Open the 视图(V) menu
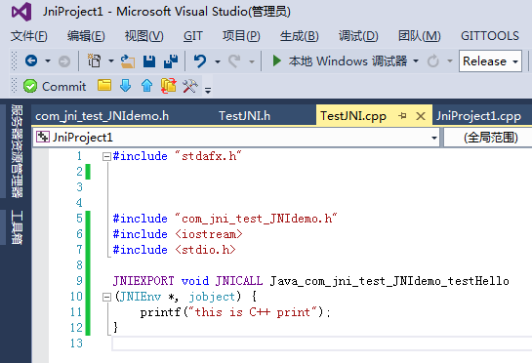Viewport: 532px width, 363px height. (144, 36)
